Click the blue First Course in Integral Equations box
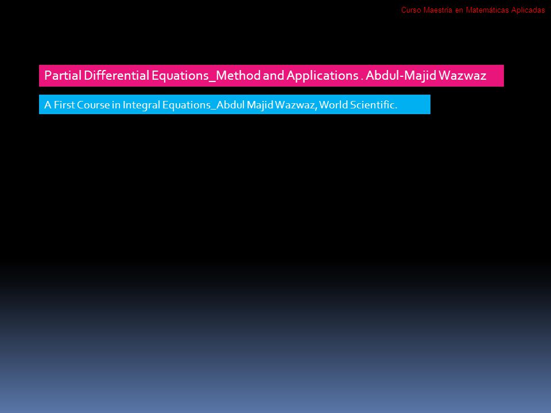551x413 pixels. point(235,104)
